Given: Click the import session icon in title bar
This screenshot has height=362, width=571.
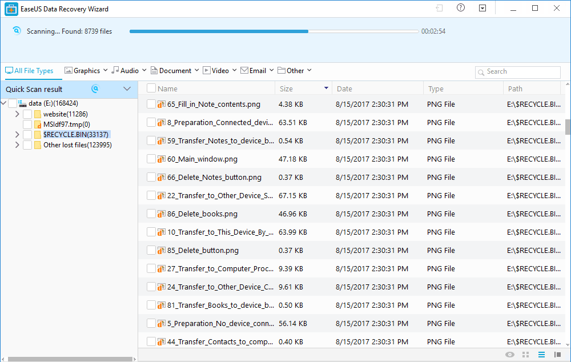Looking at the screenshot, I should coord(440,8).
